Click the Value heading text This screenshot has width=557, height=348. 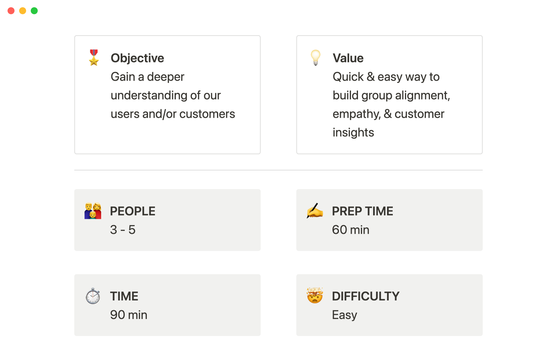(x=348, y=58)
